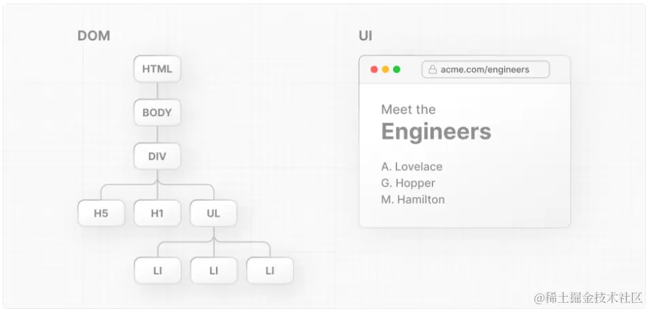Click G. Hopper list entry

click(x=408, y=183)
